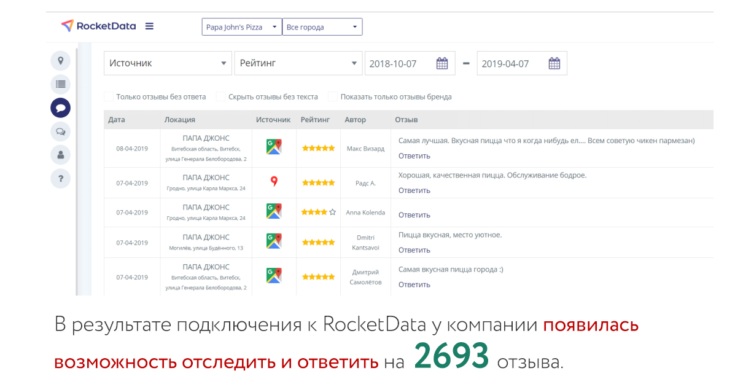The height and width of the screenshot is (387, 743).
Task: Open calendar for start date 2018-10-07
Action: click(x=442, y=63)
